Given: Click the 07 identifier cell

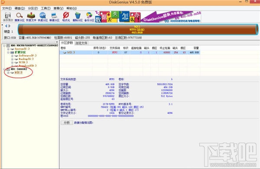Looking at the screenshot, I should pyautogui.click(x=126, y=52).
